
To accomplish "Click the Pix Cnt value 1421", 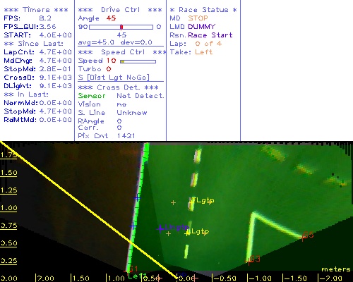I will pyautogui.click(x=126, y=136).
